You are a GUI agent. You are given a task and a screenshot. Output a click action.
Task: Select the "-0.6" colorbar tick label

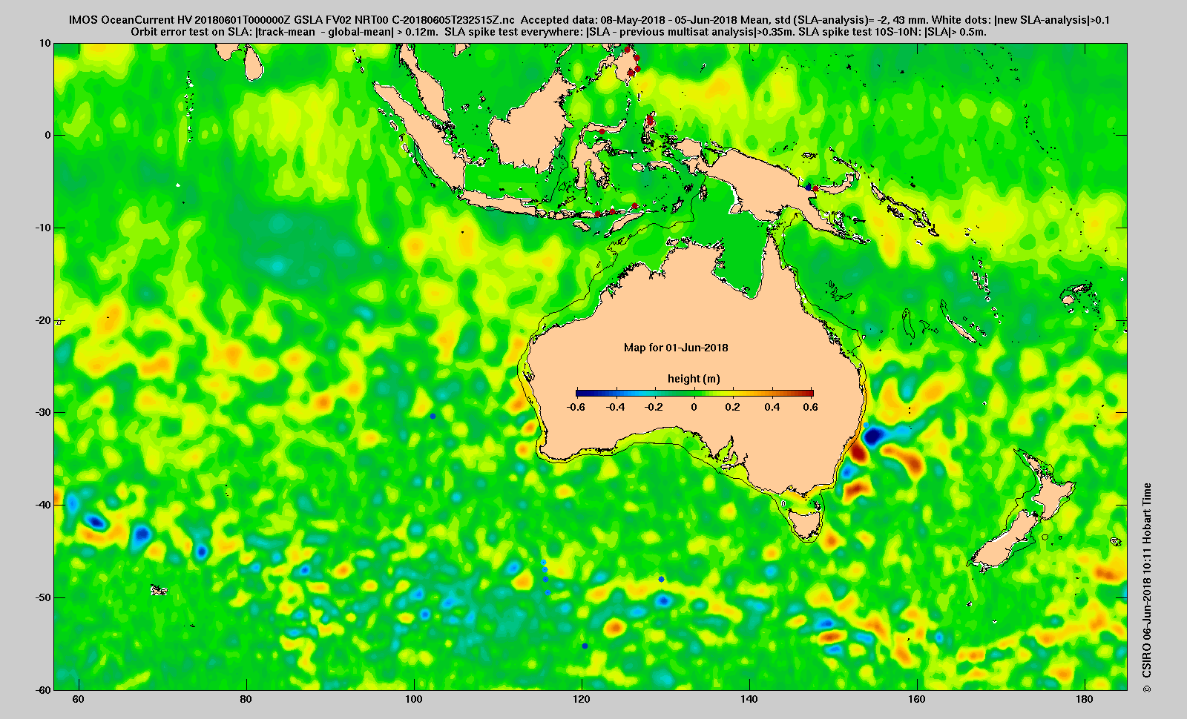pyautogui.click(x=576, y=407)
